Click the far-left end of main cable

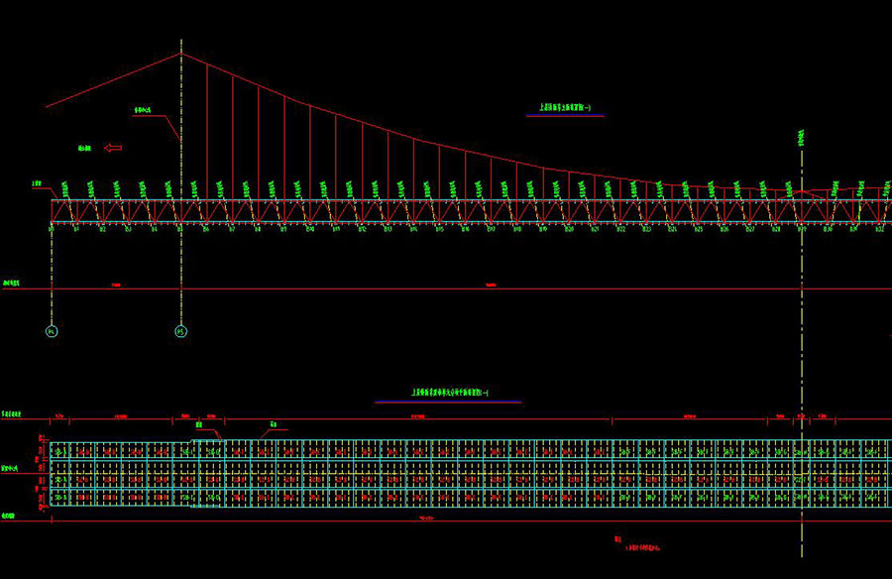[47, 106]
